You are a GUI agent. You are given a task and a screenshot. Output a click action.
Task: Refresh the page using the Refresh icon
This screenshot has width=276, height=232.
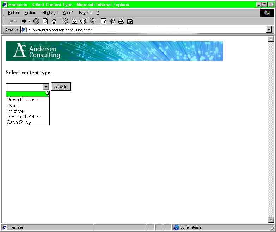click(x=45, y=21)
